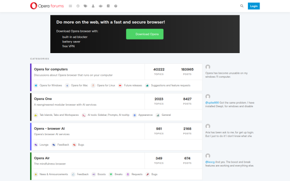This screenshot has height=181, width=290.
Task: Click the Tab Islands, Tabs and Workspaces icon
Action: [x=36, y=115]
